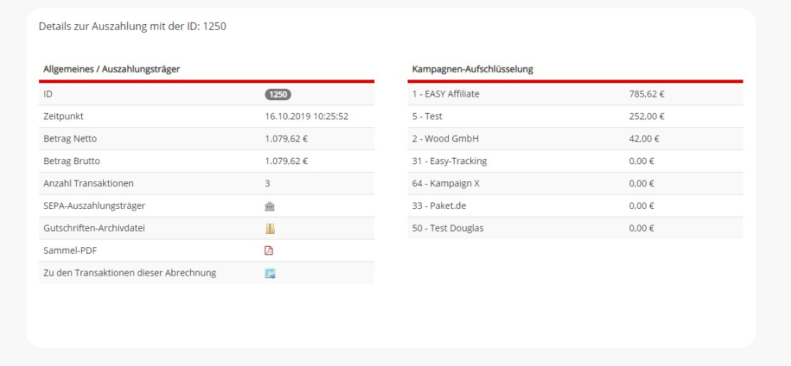Select the 0,00 € for Test Douglas
Image resolution: width=791 pixels, height=366 pixels.
(642, 228)
